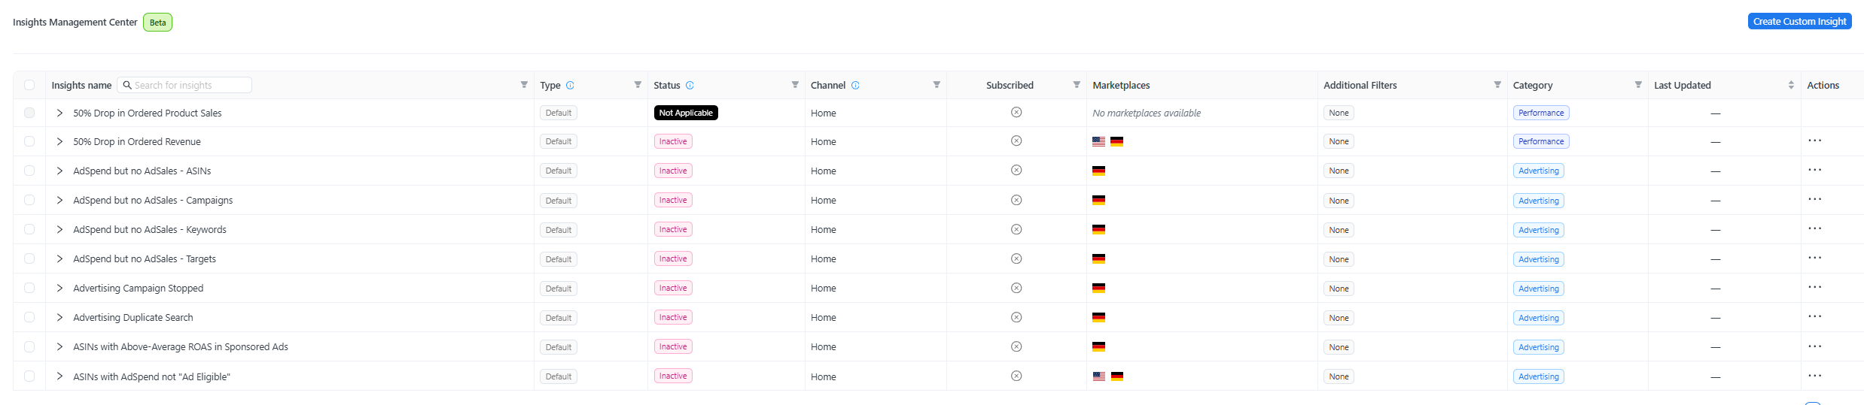Click subscribed X icon for 50% Drop in Ordered Product Sales

coord(1016,112)
